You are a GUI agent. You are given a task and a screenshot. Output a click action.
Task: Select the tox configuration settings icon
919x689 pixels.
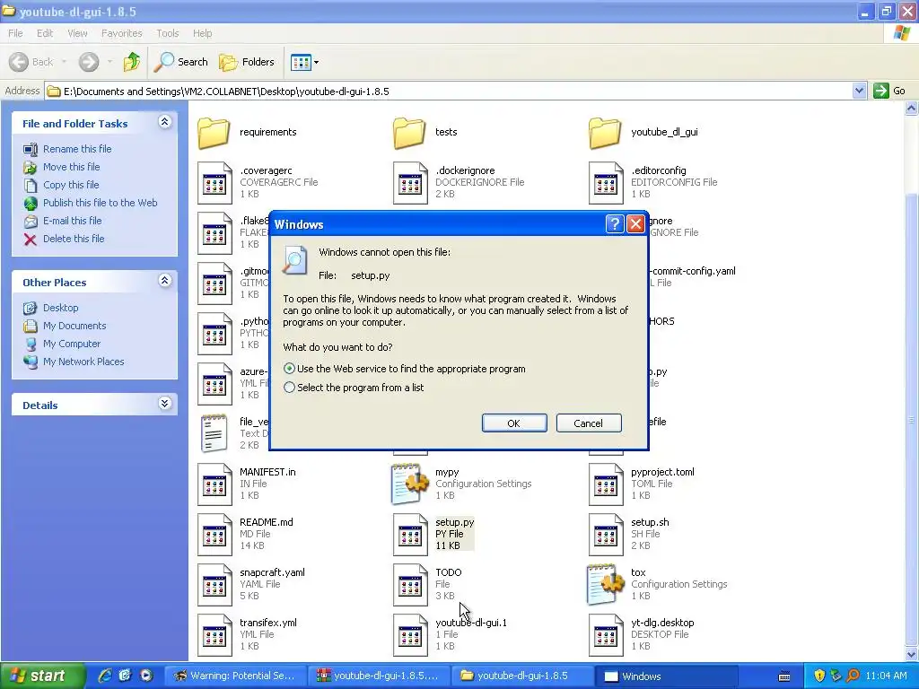(x=606, y=585)
